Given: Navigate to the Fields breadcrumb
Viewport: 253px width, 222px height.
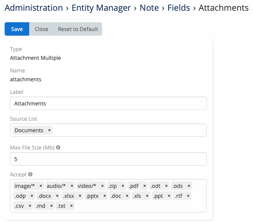Looking at the screenshot, I should (x=179, y=8).
